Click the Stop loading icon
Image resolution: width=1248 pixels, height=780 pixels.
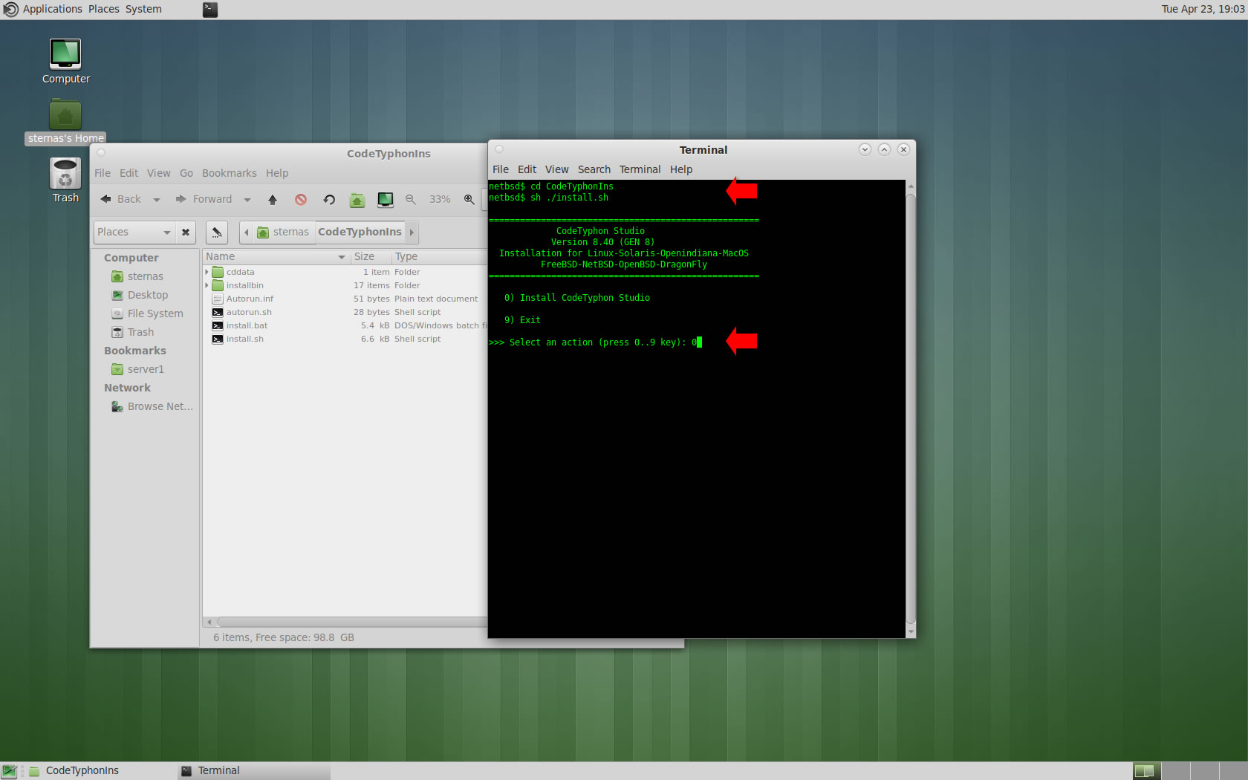301,199
